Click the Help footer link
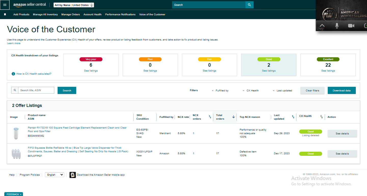This screenshot has width=367, height=196. [12, 175]
